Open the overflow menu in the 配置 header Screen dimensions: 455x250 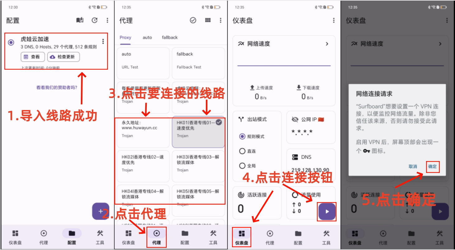[x=107, y=20]
